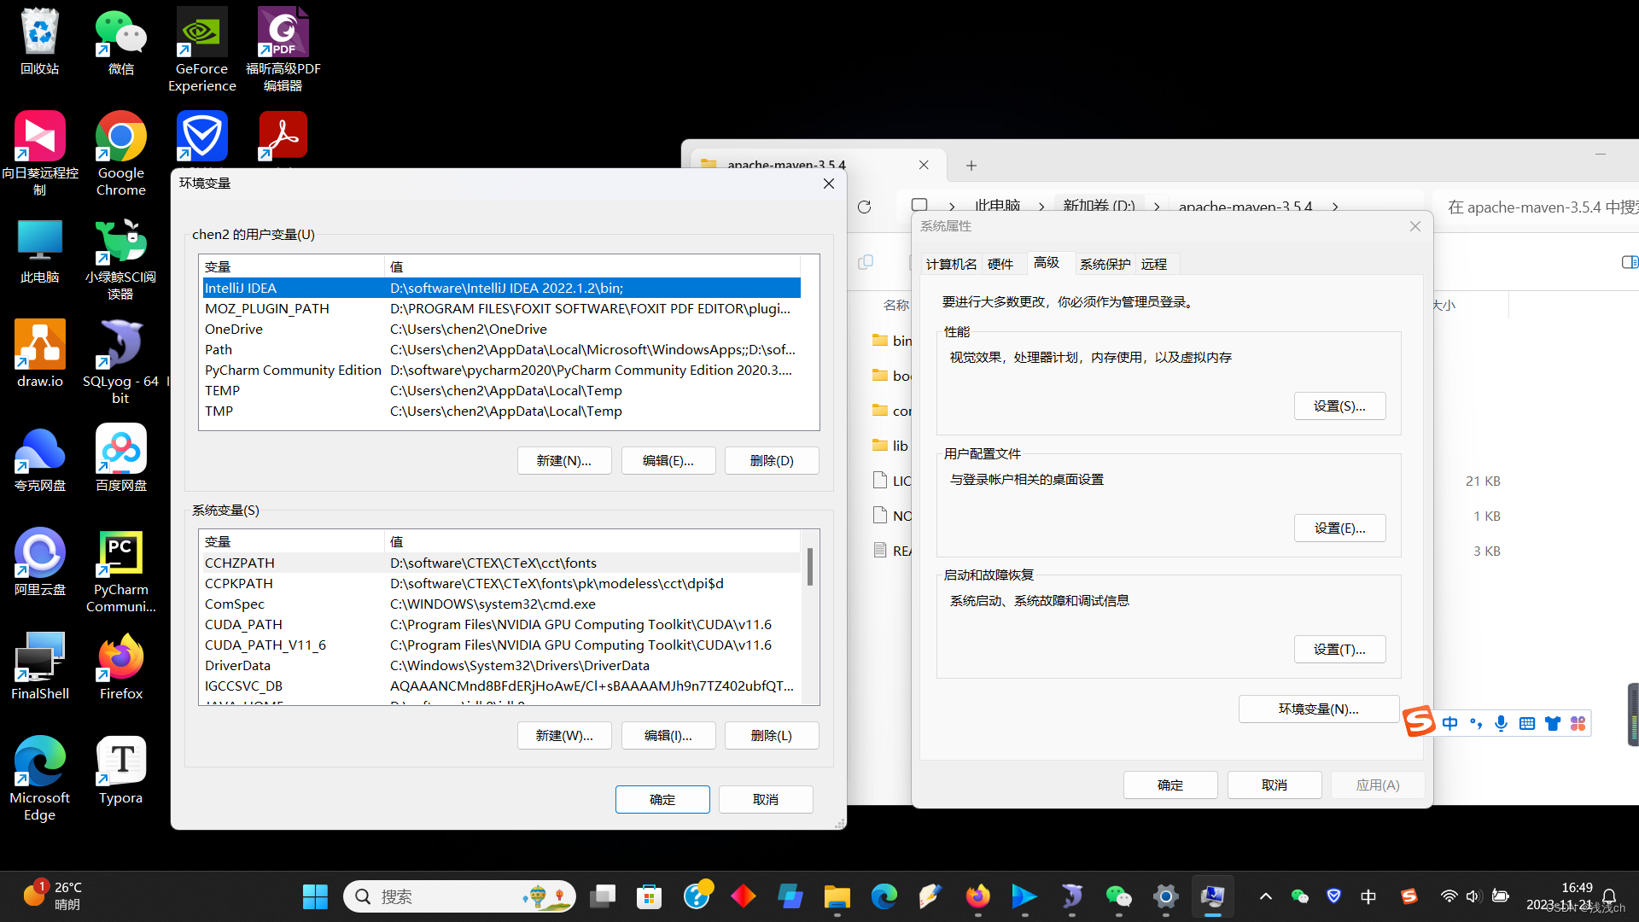
Task: Click the 变量 column header in user variables
Action: point(293,267)
